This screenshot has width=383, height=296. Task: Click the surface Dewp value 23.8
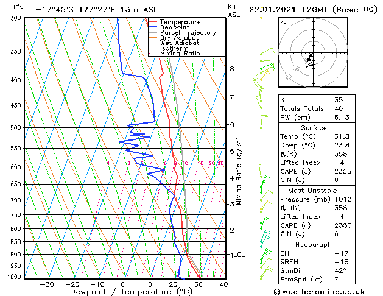(x=342, y=146)
